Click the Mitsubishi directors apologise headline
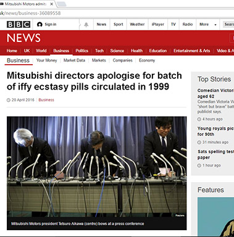234x237 pixels. [x=94, y=81]
